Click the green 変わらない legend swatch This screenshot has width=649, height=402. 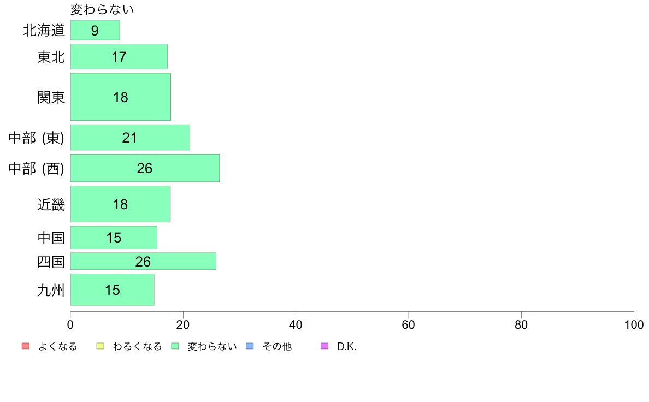(x=175, y=346)
